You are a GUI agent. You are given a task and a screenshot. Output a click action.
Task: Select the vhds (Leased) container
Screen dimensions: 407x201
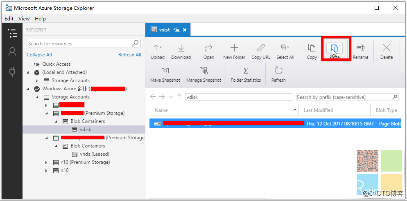[95, 154]
